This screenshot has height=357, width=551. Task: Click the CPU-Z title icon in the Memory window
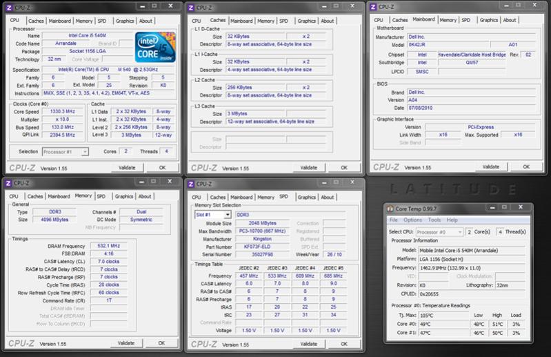point(8,184)
